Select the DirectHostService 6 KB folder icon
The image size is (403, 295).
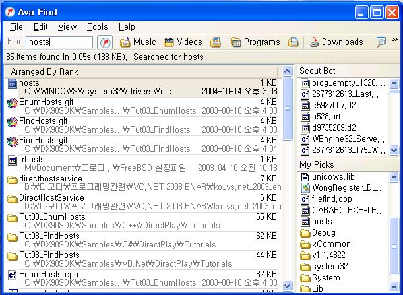13,199
